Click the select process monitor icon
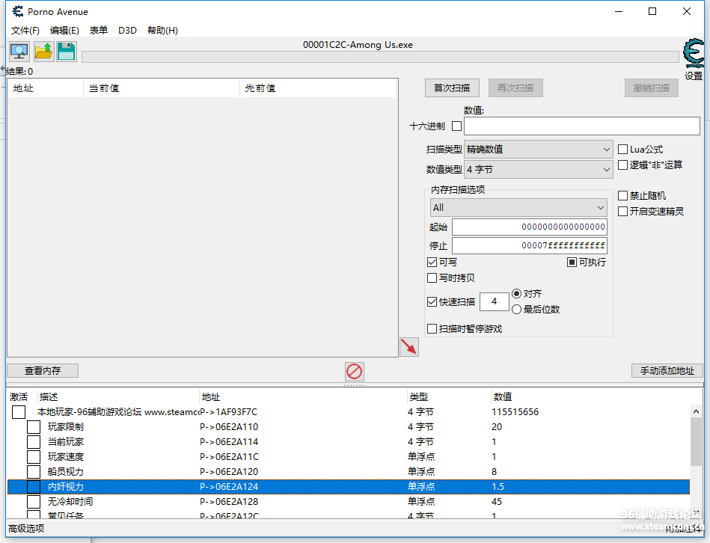Screen dimensions: 710x543 pos(19,52)
